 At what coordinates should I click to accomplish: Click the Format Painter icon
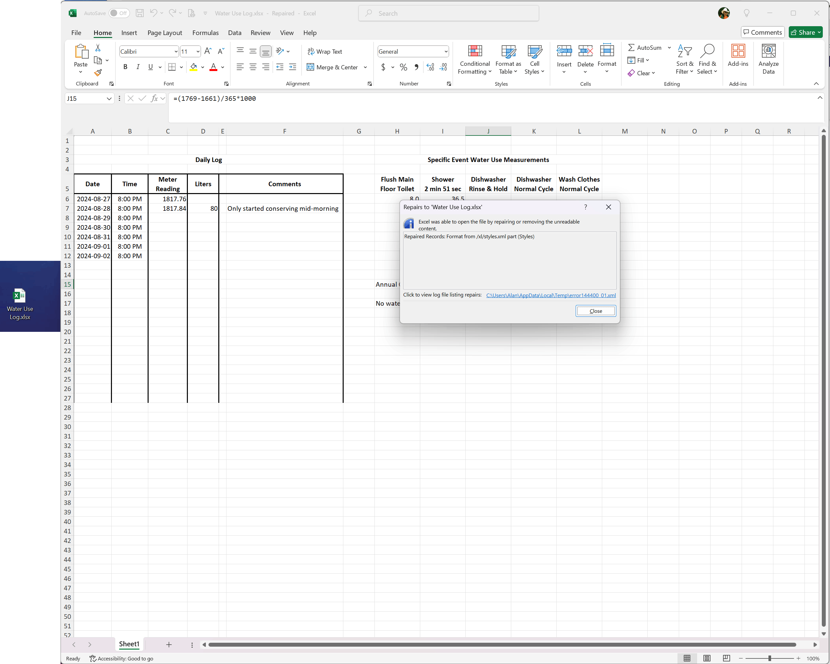pos(98,72)
